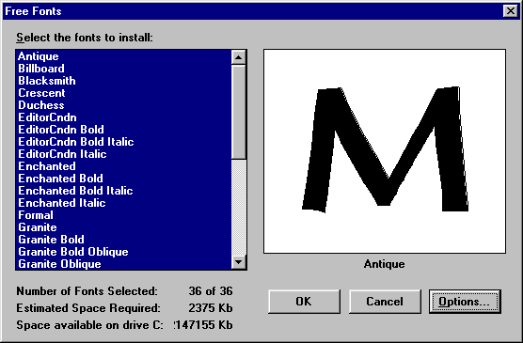This screenshot has width=523, height=343.
Task: Confirm font installation with OK
Action: tap(304, 302)
